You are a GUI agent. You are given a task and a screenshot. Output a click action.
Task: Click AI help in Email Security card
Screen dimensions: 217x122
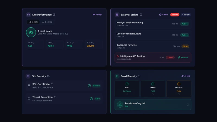click(186, 76)
